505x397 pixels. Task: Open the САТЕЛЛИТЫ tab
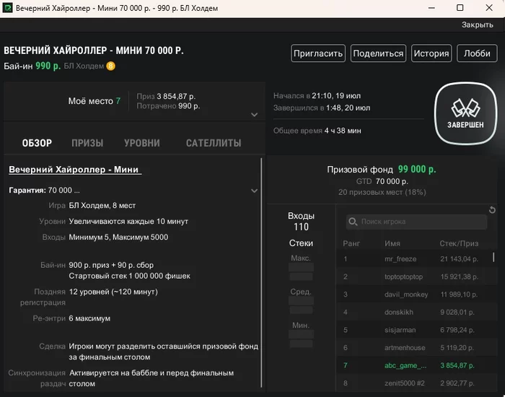214,143
